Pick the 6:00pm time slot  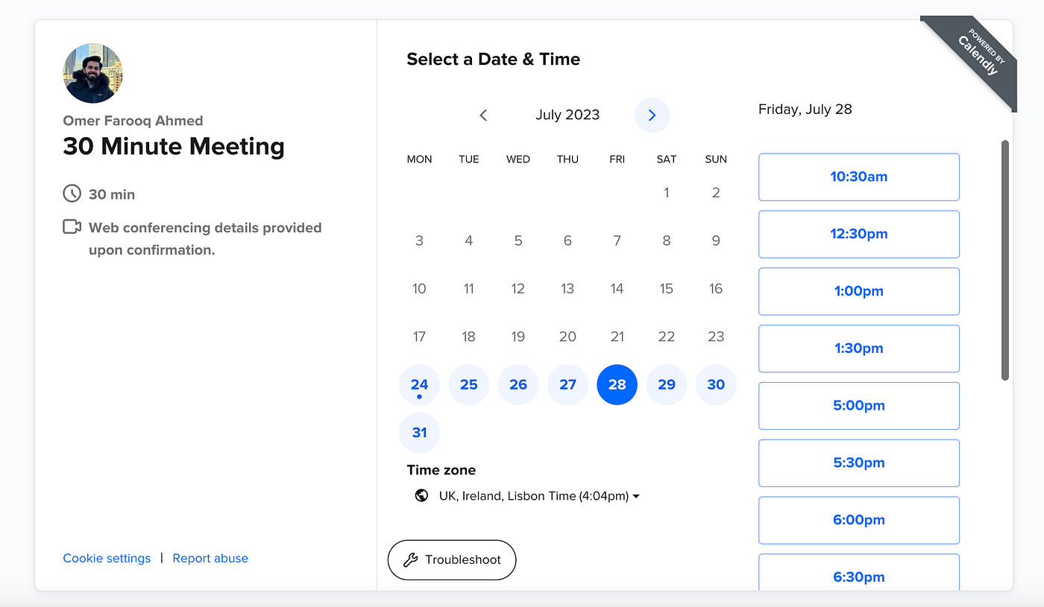pos(858,520)
